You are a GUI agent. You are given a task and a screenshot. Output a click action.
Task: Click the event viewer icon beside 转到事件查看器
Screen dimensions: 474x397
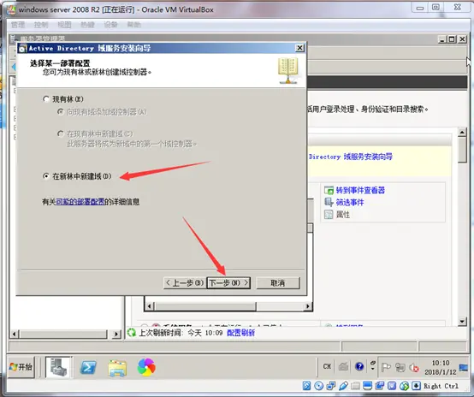point(329,190)
